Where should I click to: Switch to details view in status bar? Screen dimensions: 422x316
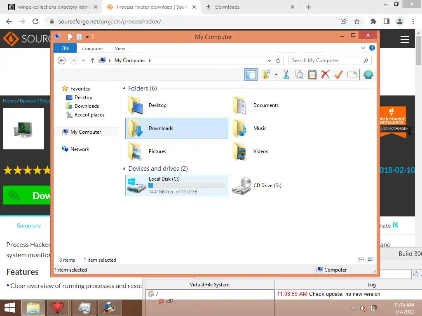pyautogui.click(x=361, y=260)
